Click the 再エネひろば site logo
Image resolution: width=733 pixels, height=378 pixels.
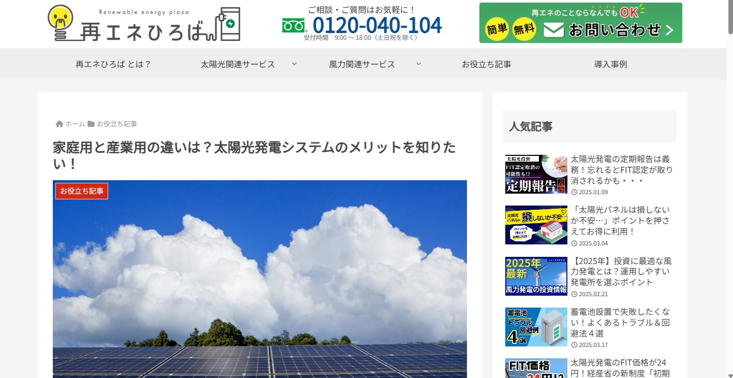click(x=144, y=24)
